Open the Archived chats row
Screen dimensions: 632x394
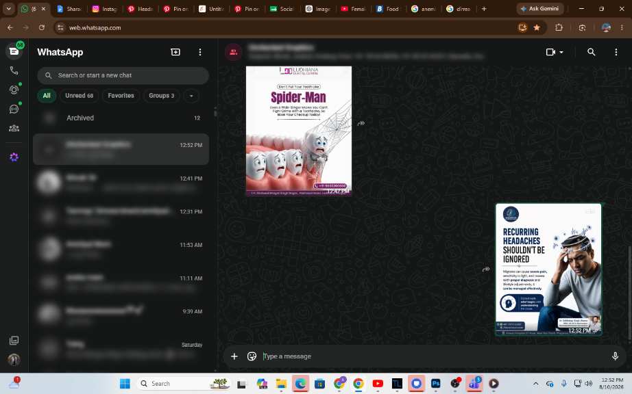[x=121, y=118]
